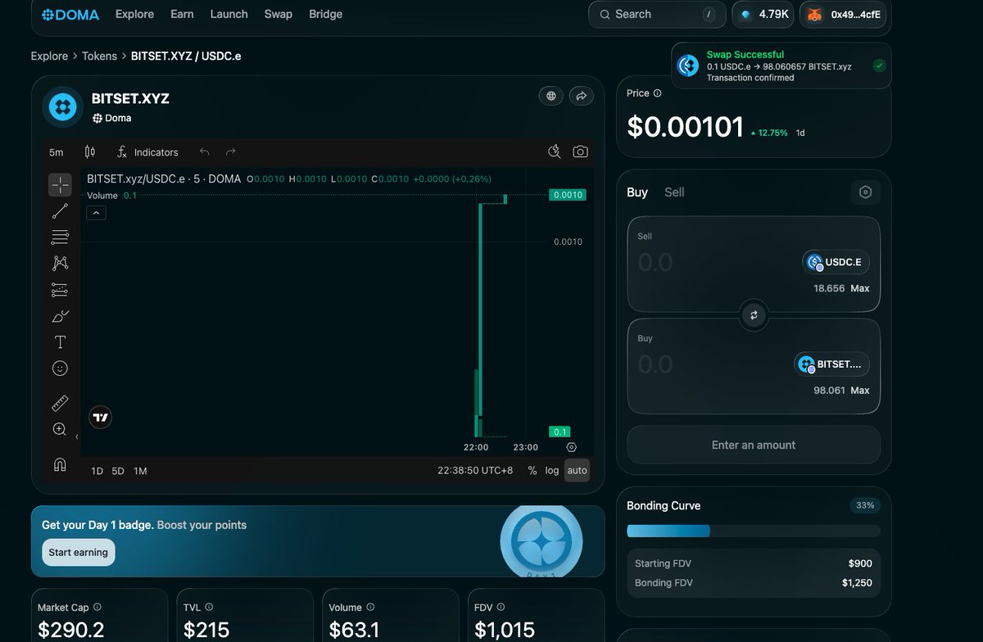This screenshot has height=642, width=983.
Task: Change the 5m chart interval
Action: tap(57, 152)
